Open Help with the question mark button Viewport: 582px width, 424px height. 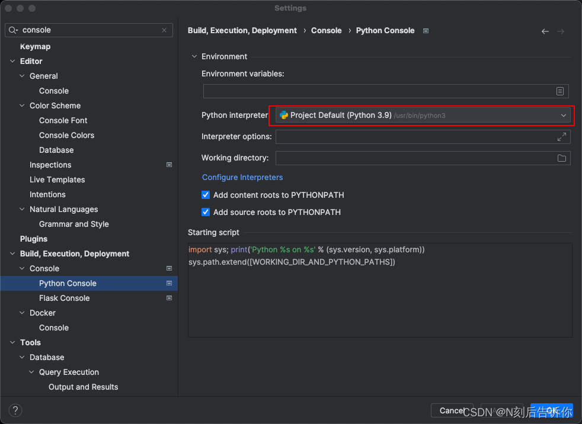(15, 410)
